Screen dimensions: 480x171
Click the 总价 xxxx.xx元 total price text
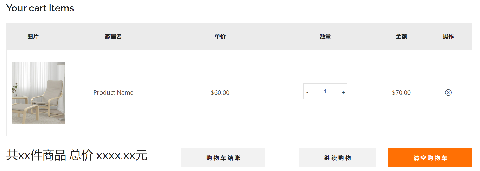[108, 155]
